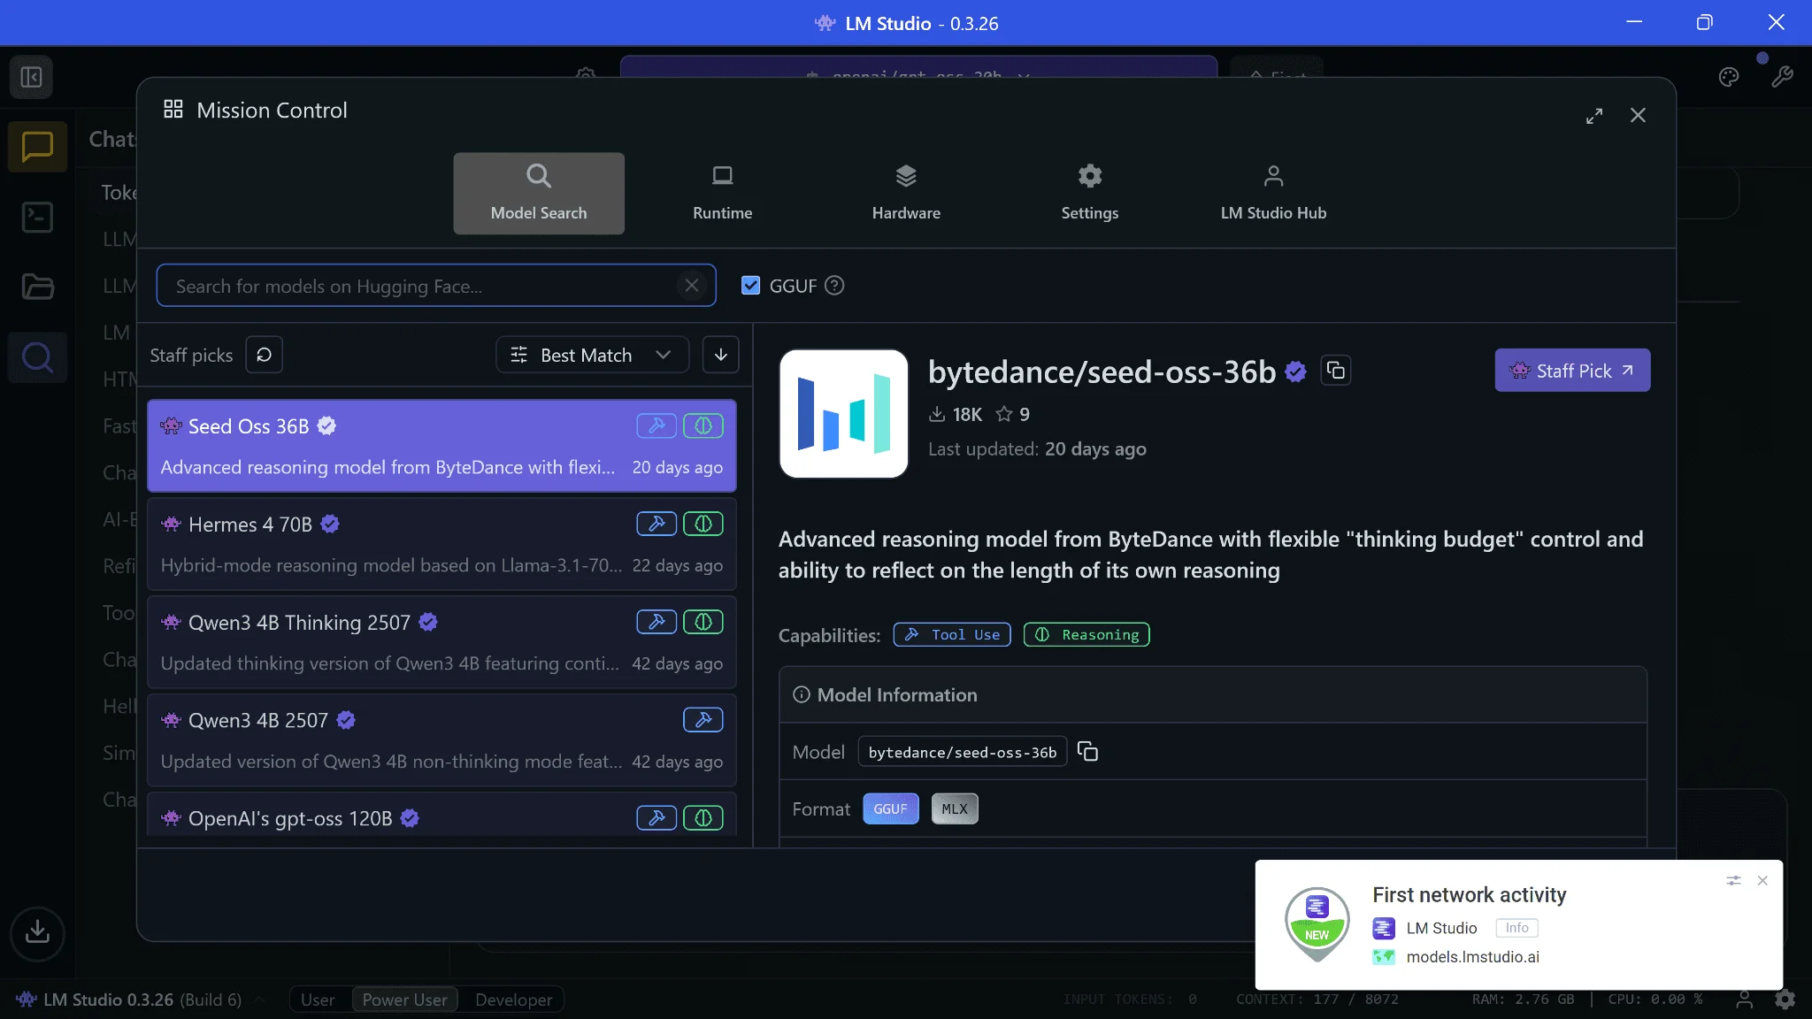Expand Mission Control to full size
Image resolution: width=1812 pixels, height=1019 pixels.
(1593, 116)
